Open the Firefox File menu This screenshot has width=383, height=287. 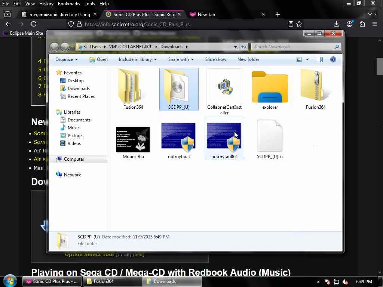tap(5, 4)
